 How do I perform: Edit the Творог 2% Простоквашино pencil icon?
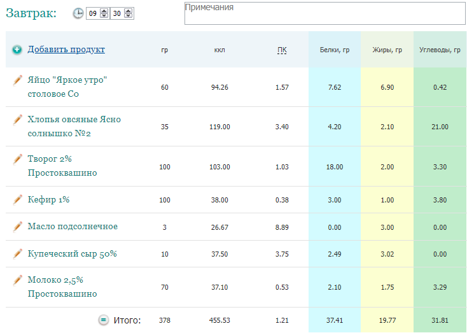coord(17,159)
